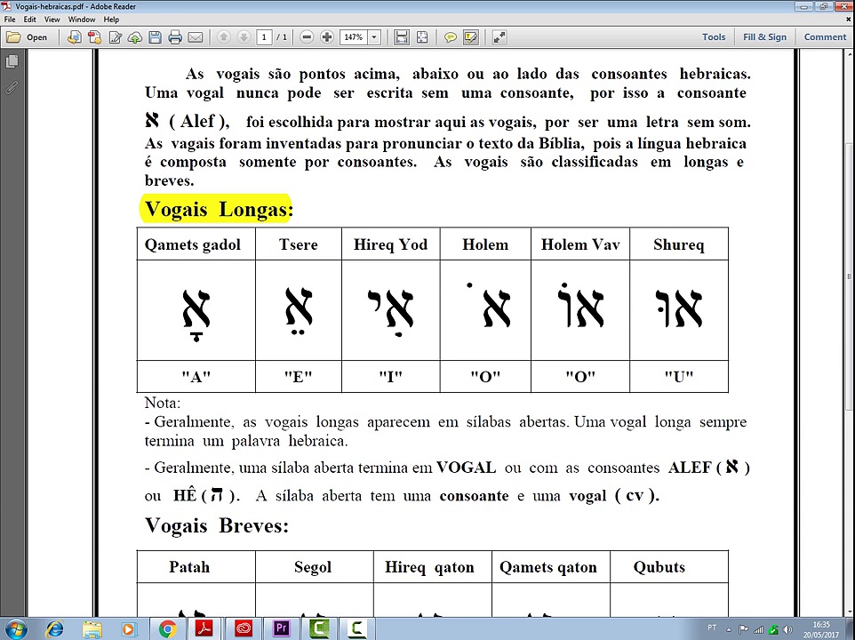Click the 'Vogais Breves:' heading

(217, 525)
